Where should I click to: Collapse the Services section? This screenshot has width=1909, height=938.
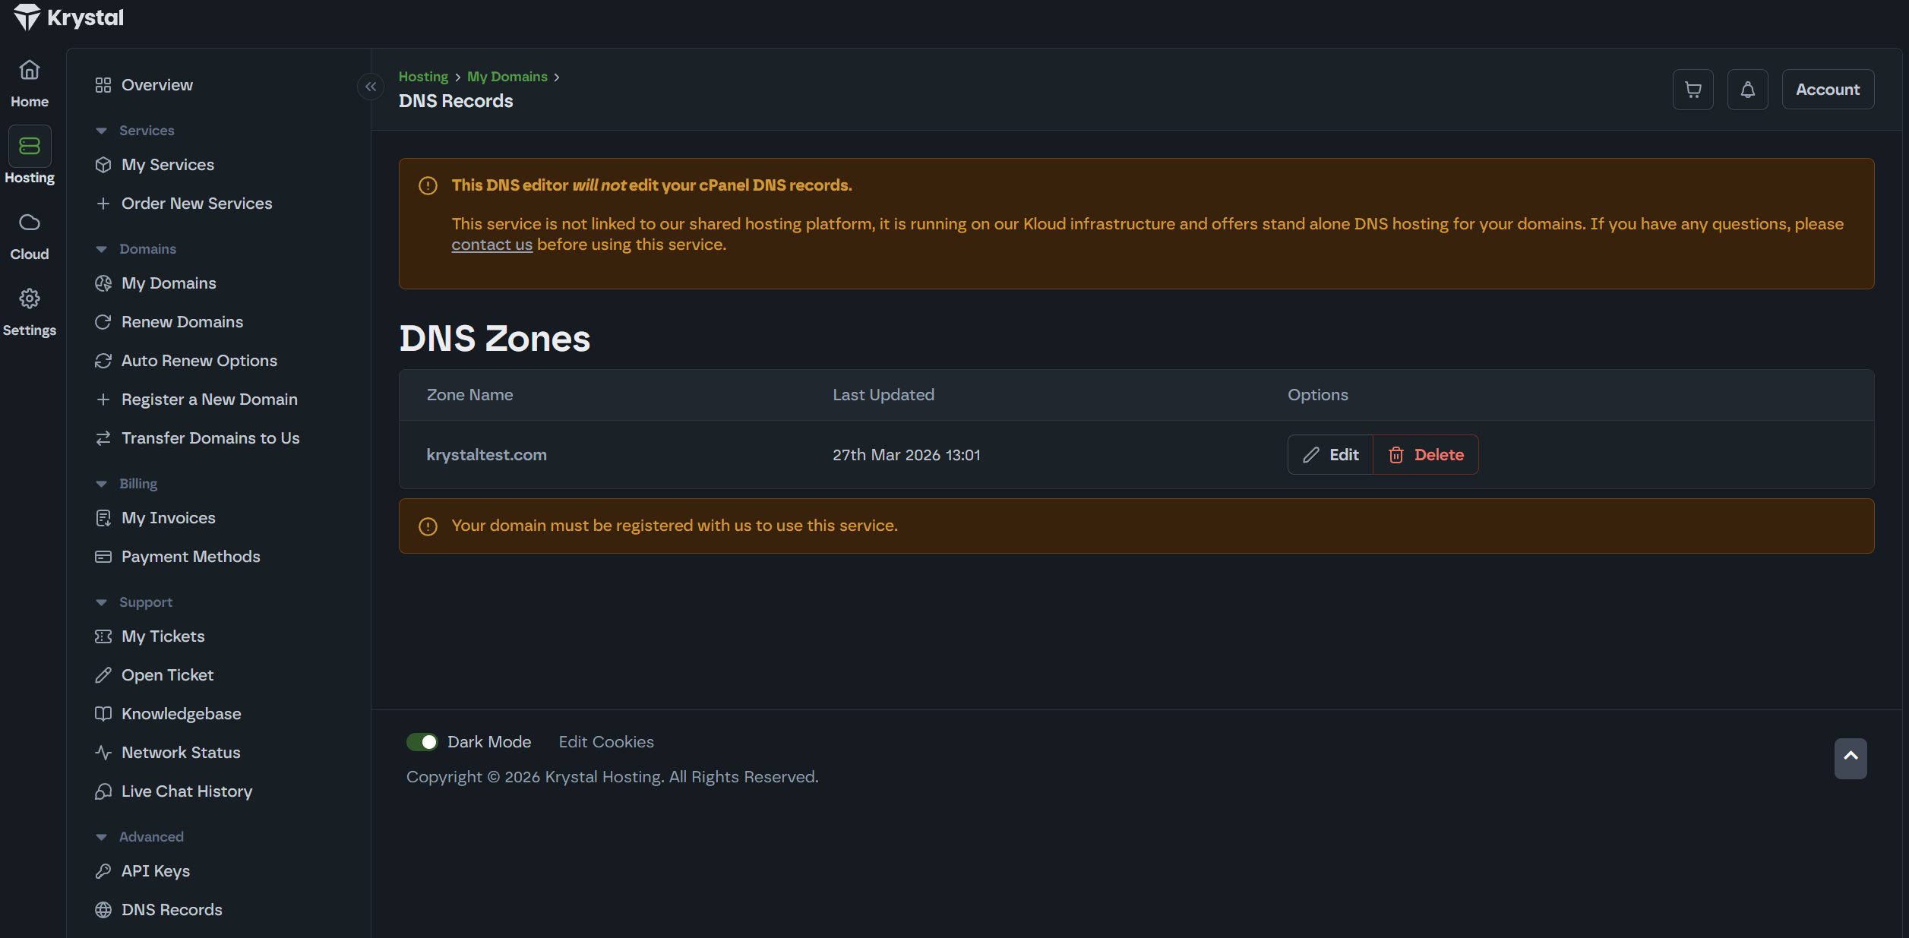click(102, 131)
